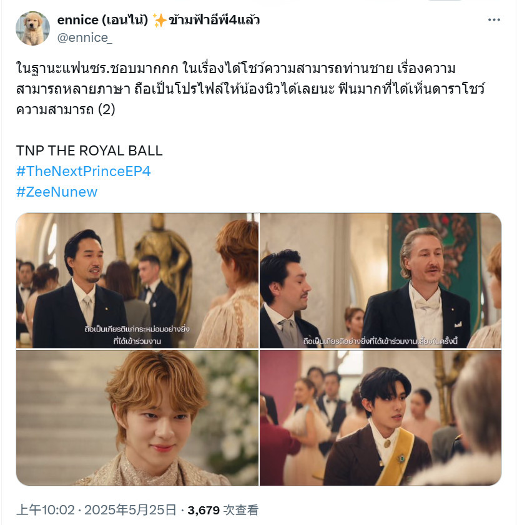Click the TNP THE ROYAL BALL text line
This screenshot has width=517, height=525.
(89, 150)
